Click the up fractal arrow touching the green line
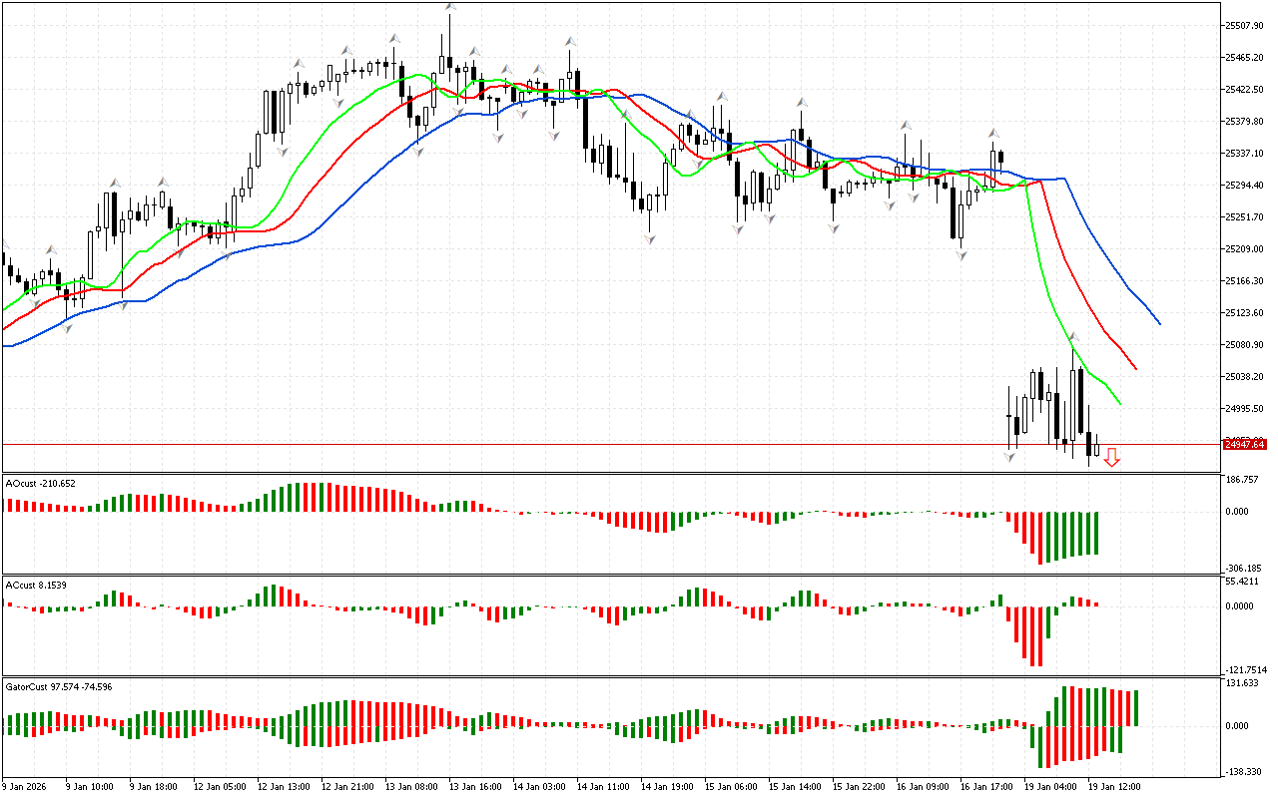This screenshot has width=1278, height=798. (x=1074, y=338)
